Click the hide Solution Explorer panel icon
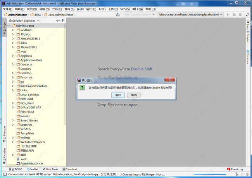The width and height of the screenshot is (252, 178). point(63,21)
